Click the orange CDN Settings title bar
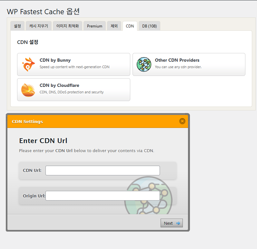 tap(97, 121)
